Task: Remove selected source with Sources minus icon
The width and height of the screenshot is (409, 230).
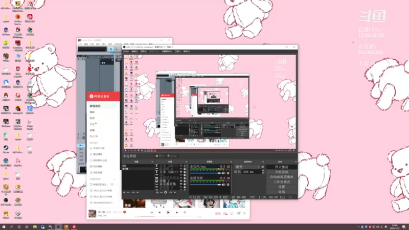Action: pyautogui.click(x=161, y=193)
